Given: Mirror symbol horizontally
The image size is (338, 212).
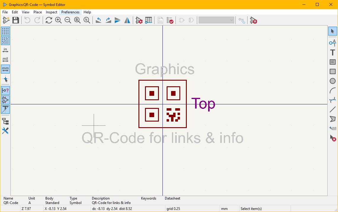Looking at the screenshot, I should tap(127, 20).
